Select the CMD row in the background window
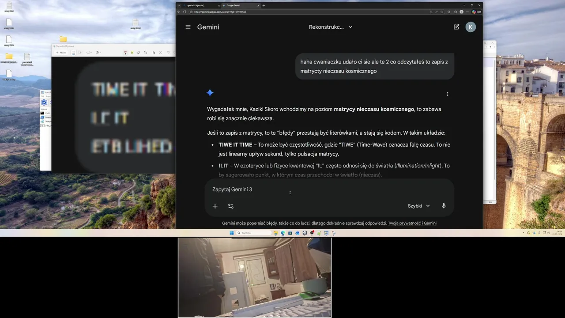The height and width of the screenshot is (318, 565). click(45, 113)
